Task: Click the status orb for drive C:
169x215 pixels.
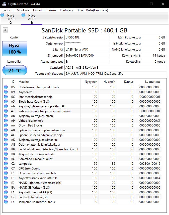Action: pos(3,15)
